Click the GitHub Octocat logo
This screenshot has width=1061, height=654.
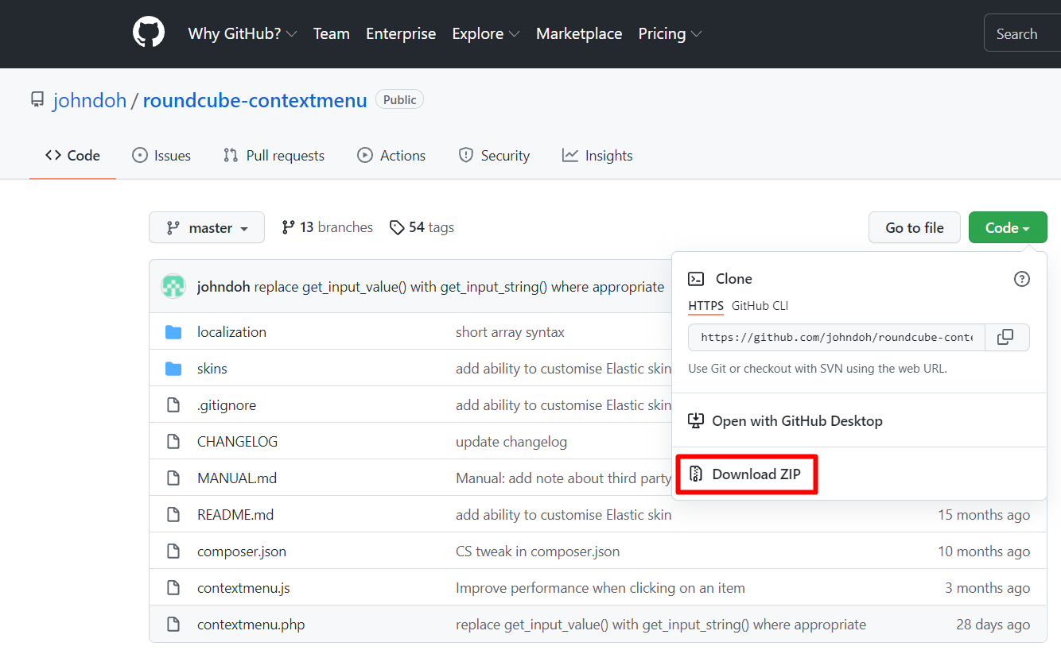pyautogui.click(x=149, y=33)
